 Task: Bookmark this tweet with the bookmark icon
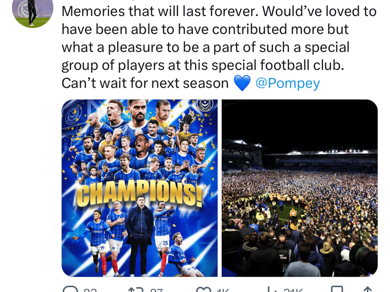point(337,290)
